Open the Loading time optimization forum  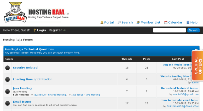coord(33,79)
